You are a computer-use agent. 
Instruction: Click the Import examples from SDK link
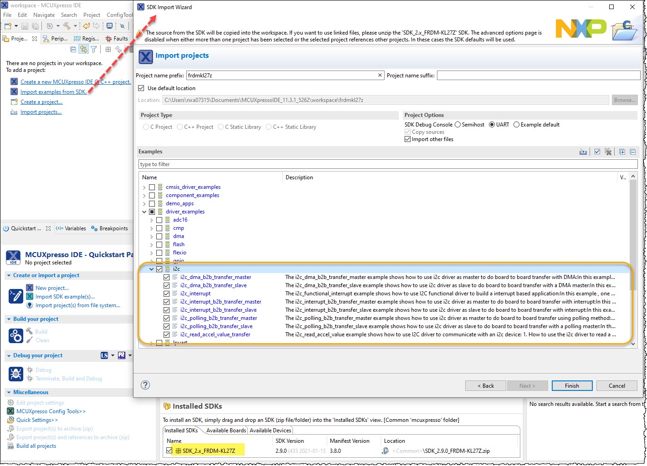point(53,91)
